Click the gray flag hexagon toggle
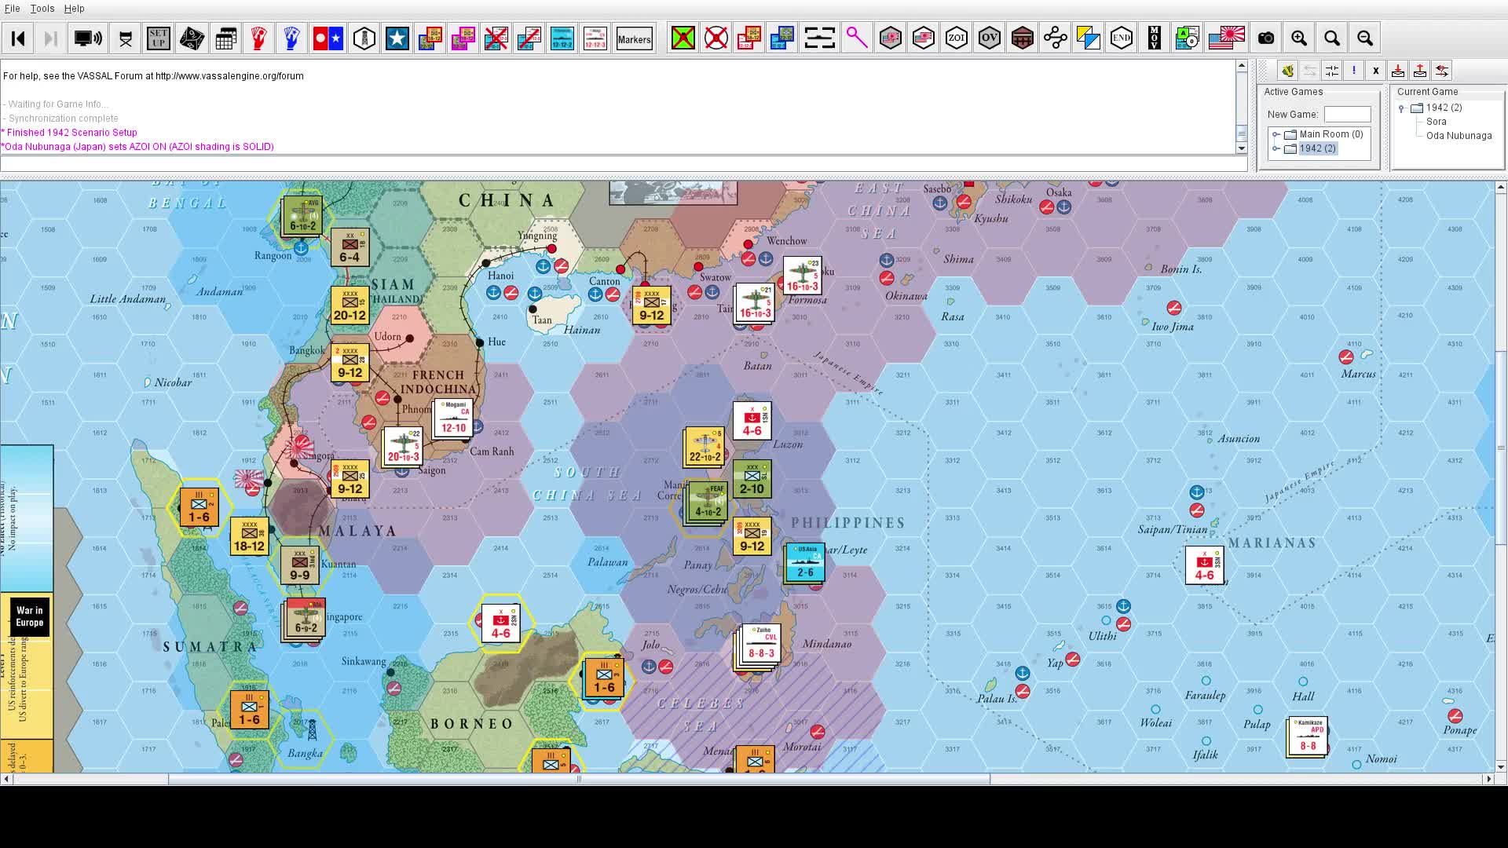Image resolution: width=1508 pixels, height=848 pixels. (x=891, y=38)
